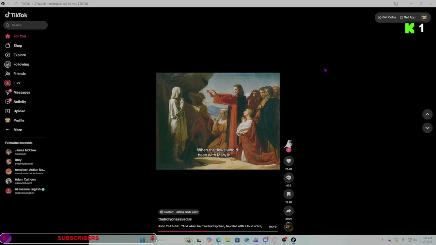Click the Messages paper plane icon
The width and height of the screenshot is (436, 245).
pos(7,92)
